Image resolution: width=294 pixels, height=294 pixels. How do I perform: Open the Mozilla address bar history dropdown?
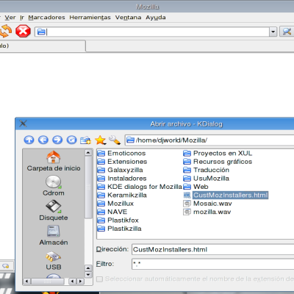coord(273,32)
